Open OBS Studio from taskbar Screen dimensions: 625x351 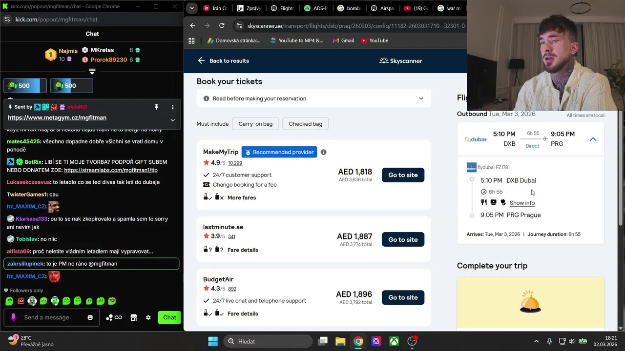[413, 341]
